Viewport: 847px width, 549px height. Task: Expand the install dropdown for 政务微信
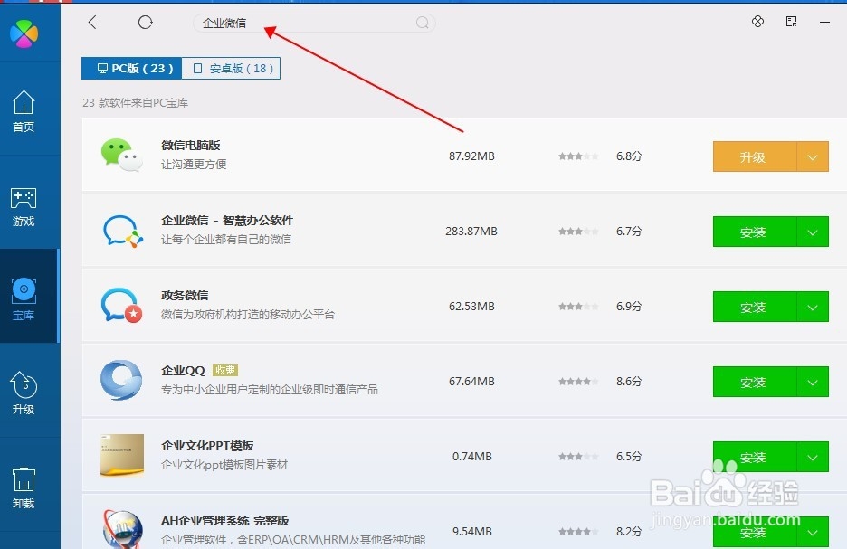pyautogui.click(x=813, y=307)
